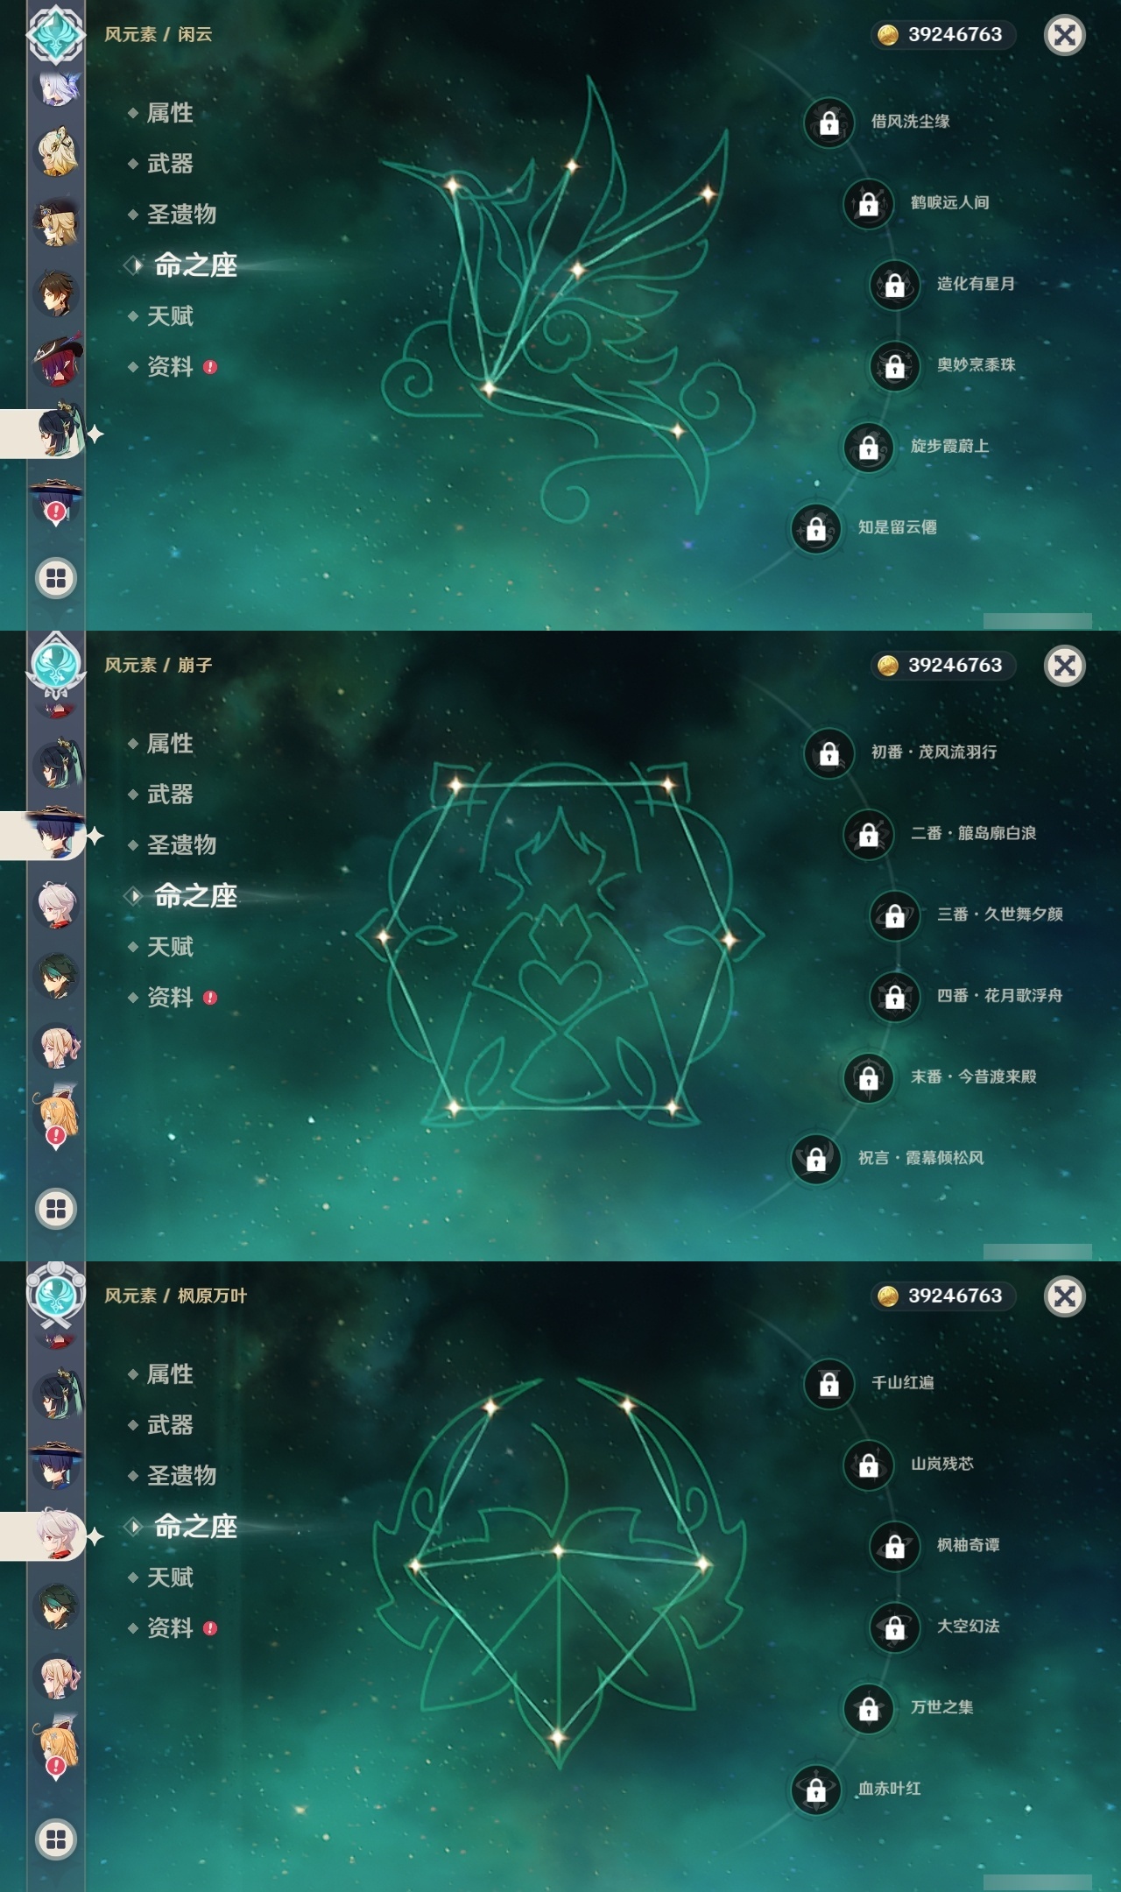Click the locked 千山红遍 constellation icon

tap(828, 1384)
